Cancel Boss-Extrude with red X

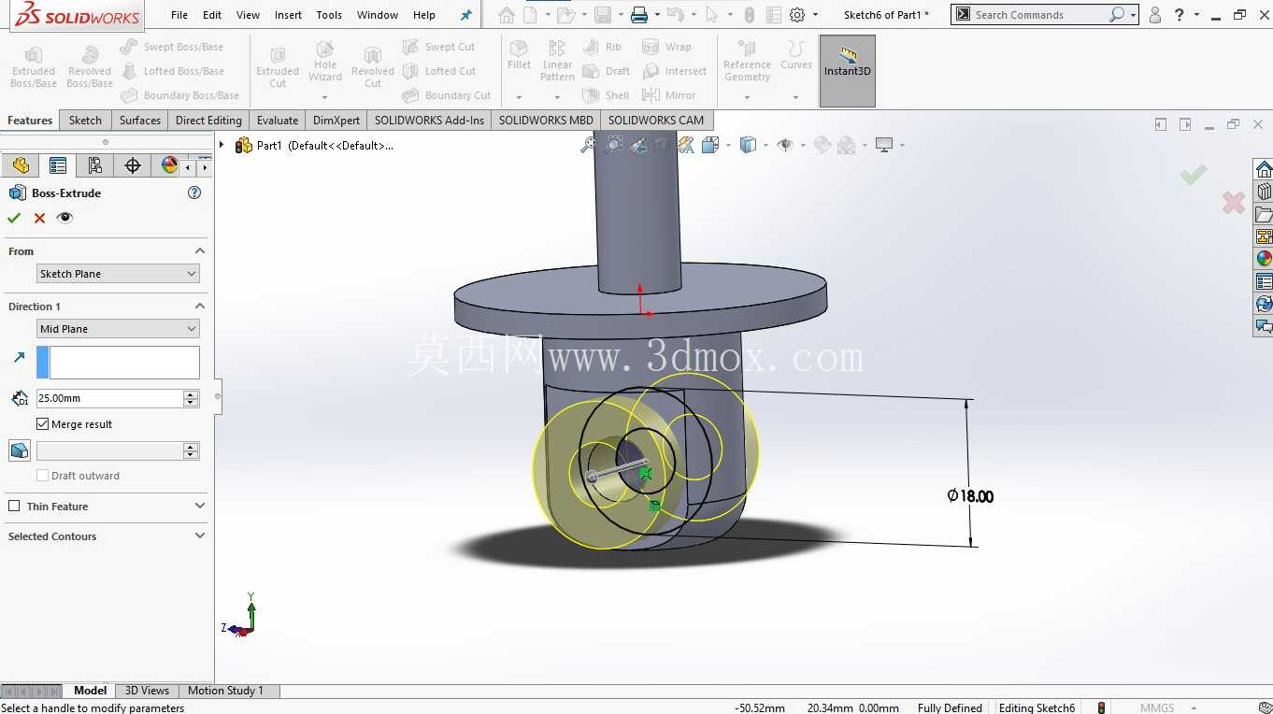(39, 218)
